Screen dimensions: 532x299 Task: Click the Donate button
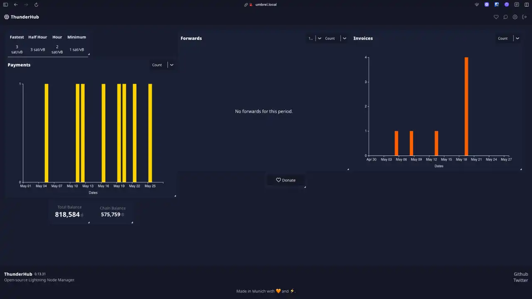[x=286, y=180]
